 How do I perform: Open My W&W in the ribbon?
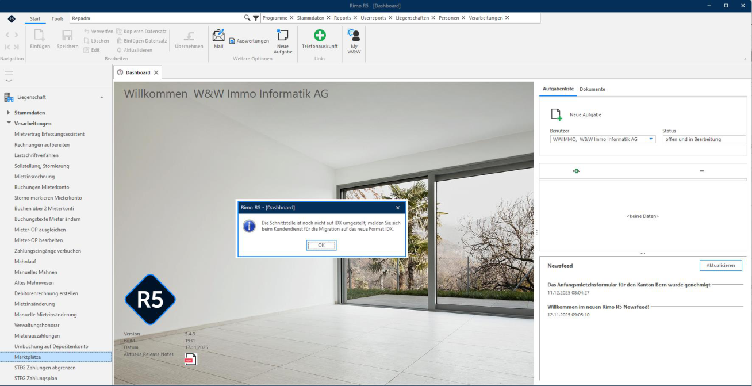(354, 41)
